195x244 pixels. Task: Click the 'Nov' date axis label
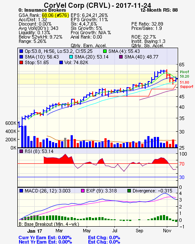point(167,231)
